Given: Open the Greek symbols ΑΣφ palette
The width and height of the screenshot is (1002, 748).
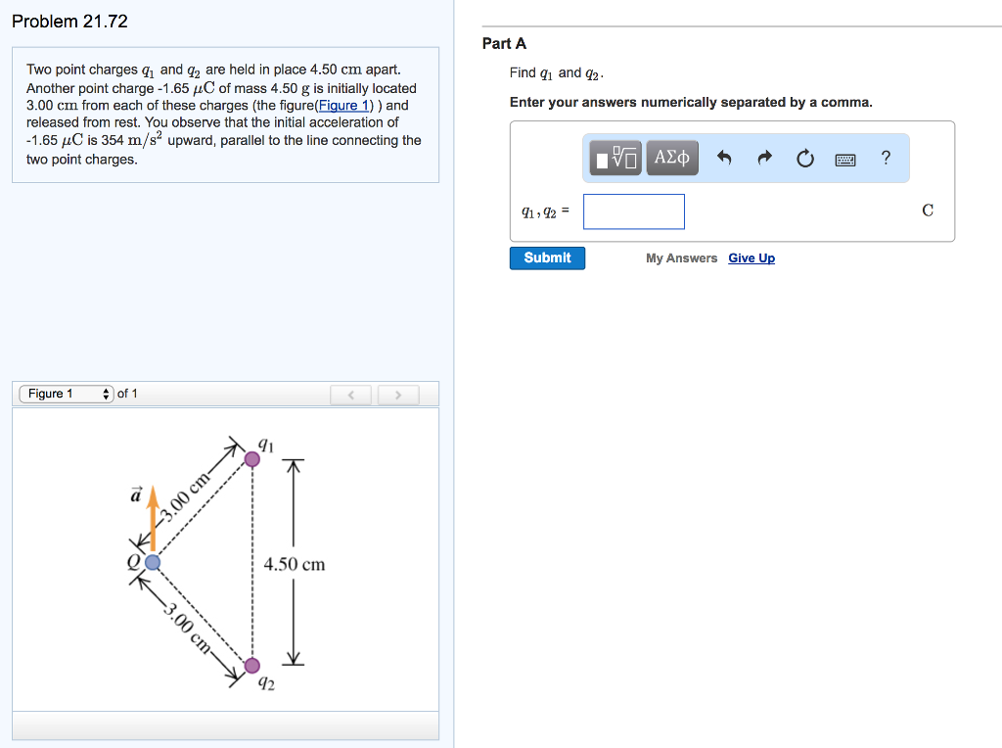Looking at the screenshot, I should tap(672, 158).
